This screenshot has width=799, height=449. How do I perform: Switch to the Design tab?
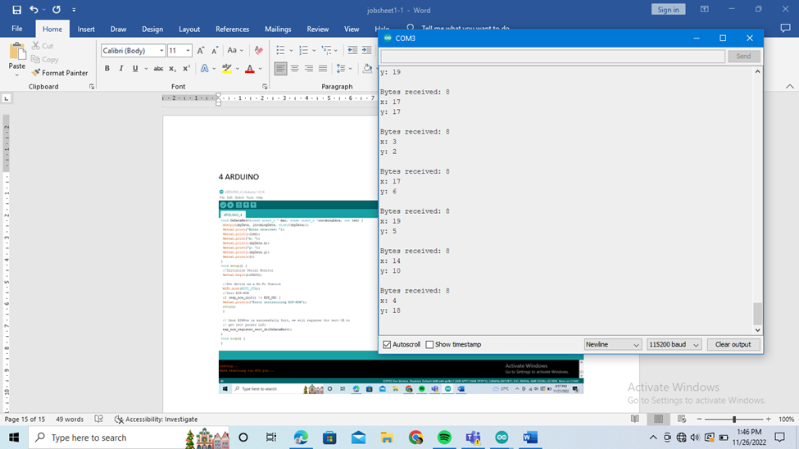(x=152, y=29)
